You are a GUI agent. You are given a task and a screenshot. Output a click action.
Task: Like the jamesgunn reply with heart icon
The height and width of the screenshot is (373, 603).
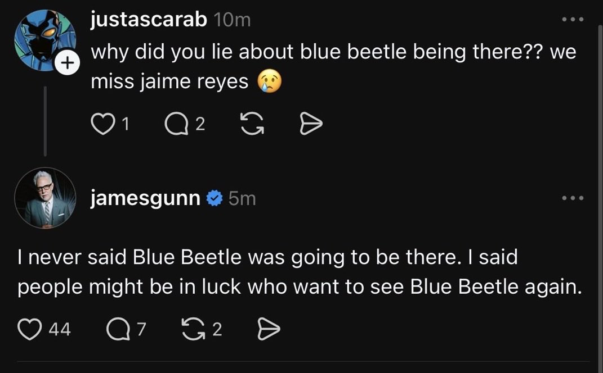(x=30, y=329)
